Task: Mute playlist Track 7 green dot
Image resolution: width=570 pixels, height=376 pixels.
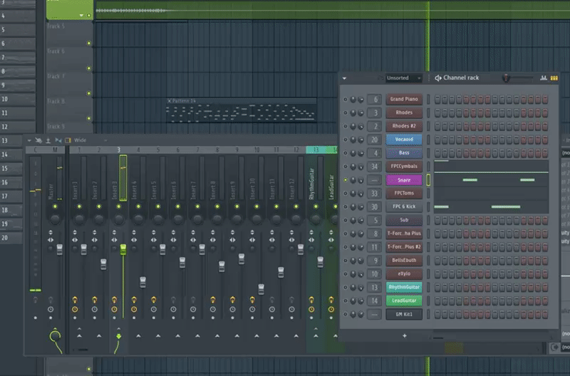Action: click(88, 93)
